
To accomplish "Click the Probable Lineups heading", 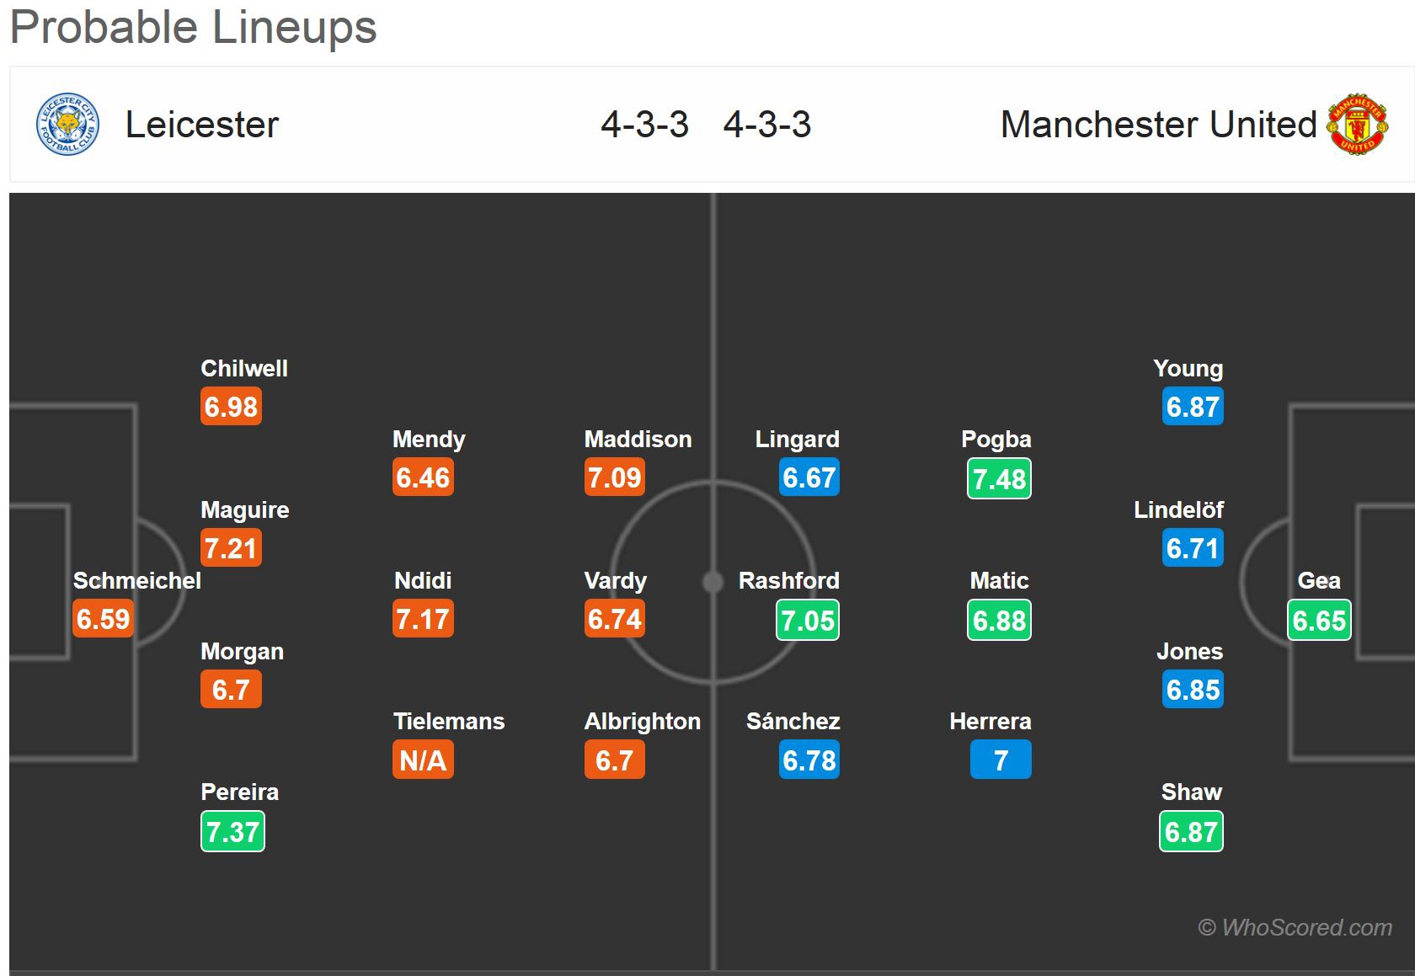I will coord(194,27).
